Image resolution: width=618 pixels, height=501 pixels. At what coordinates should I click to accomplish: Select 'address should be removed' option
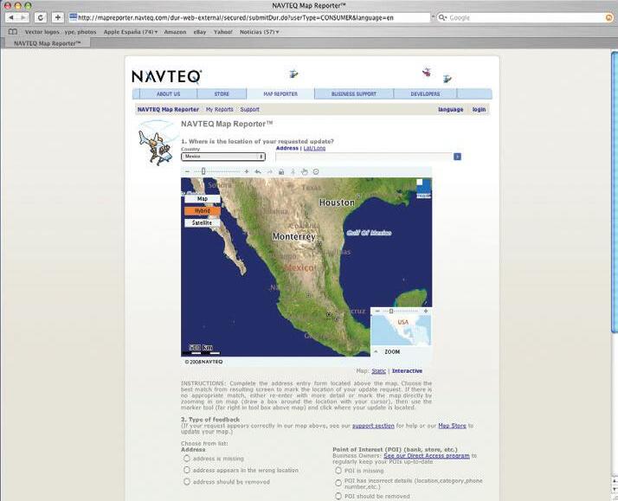pyautogui.click(x=187, y=482)
